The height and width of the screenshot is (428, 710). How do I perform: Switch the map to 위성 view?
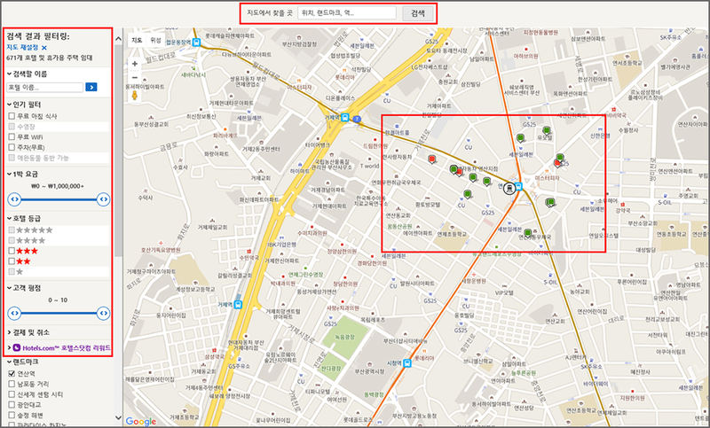[x=155, y=40]
